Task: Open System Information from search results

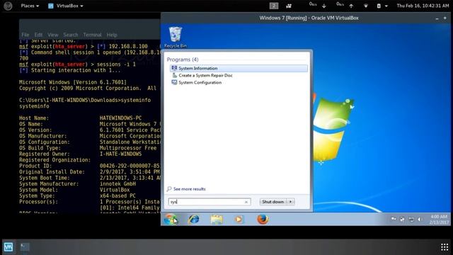Action: (239, 68)
